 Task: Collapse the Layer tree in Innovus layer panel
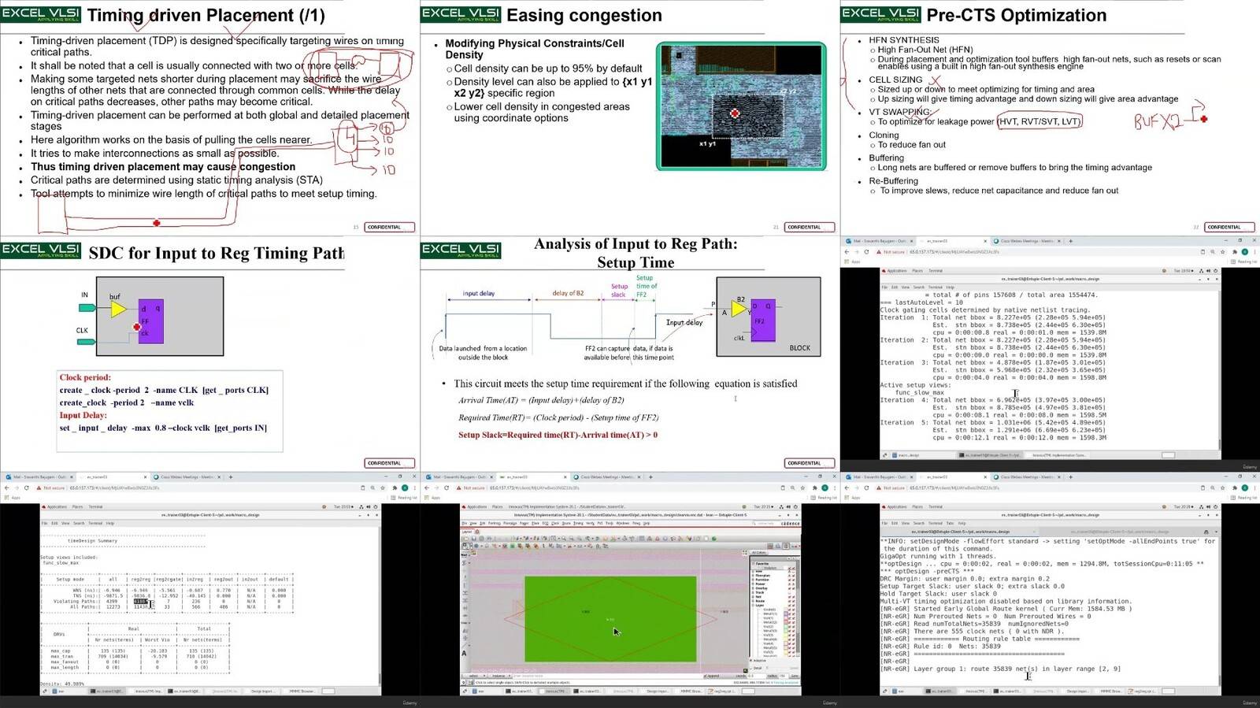753,606
